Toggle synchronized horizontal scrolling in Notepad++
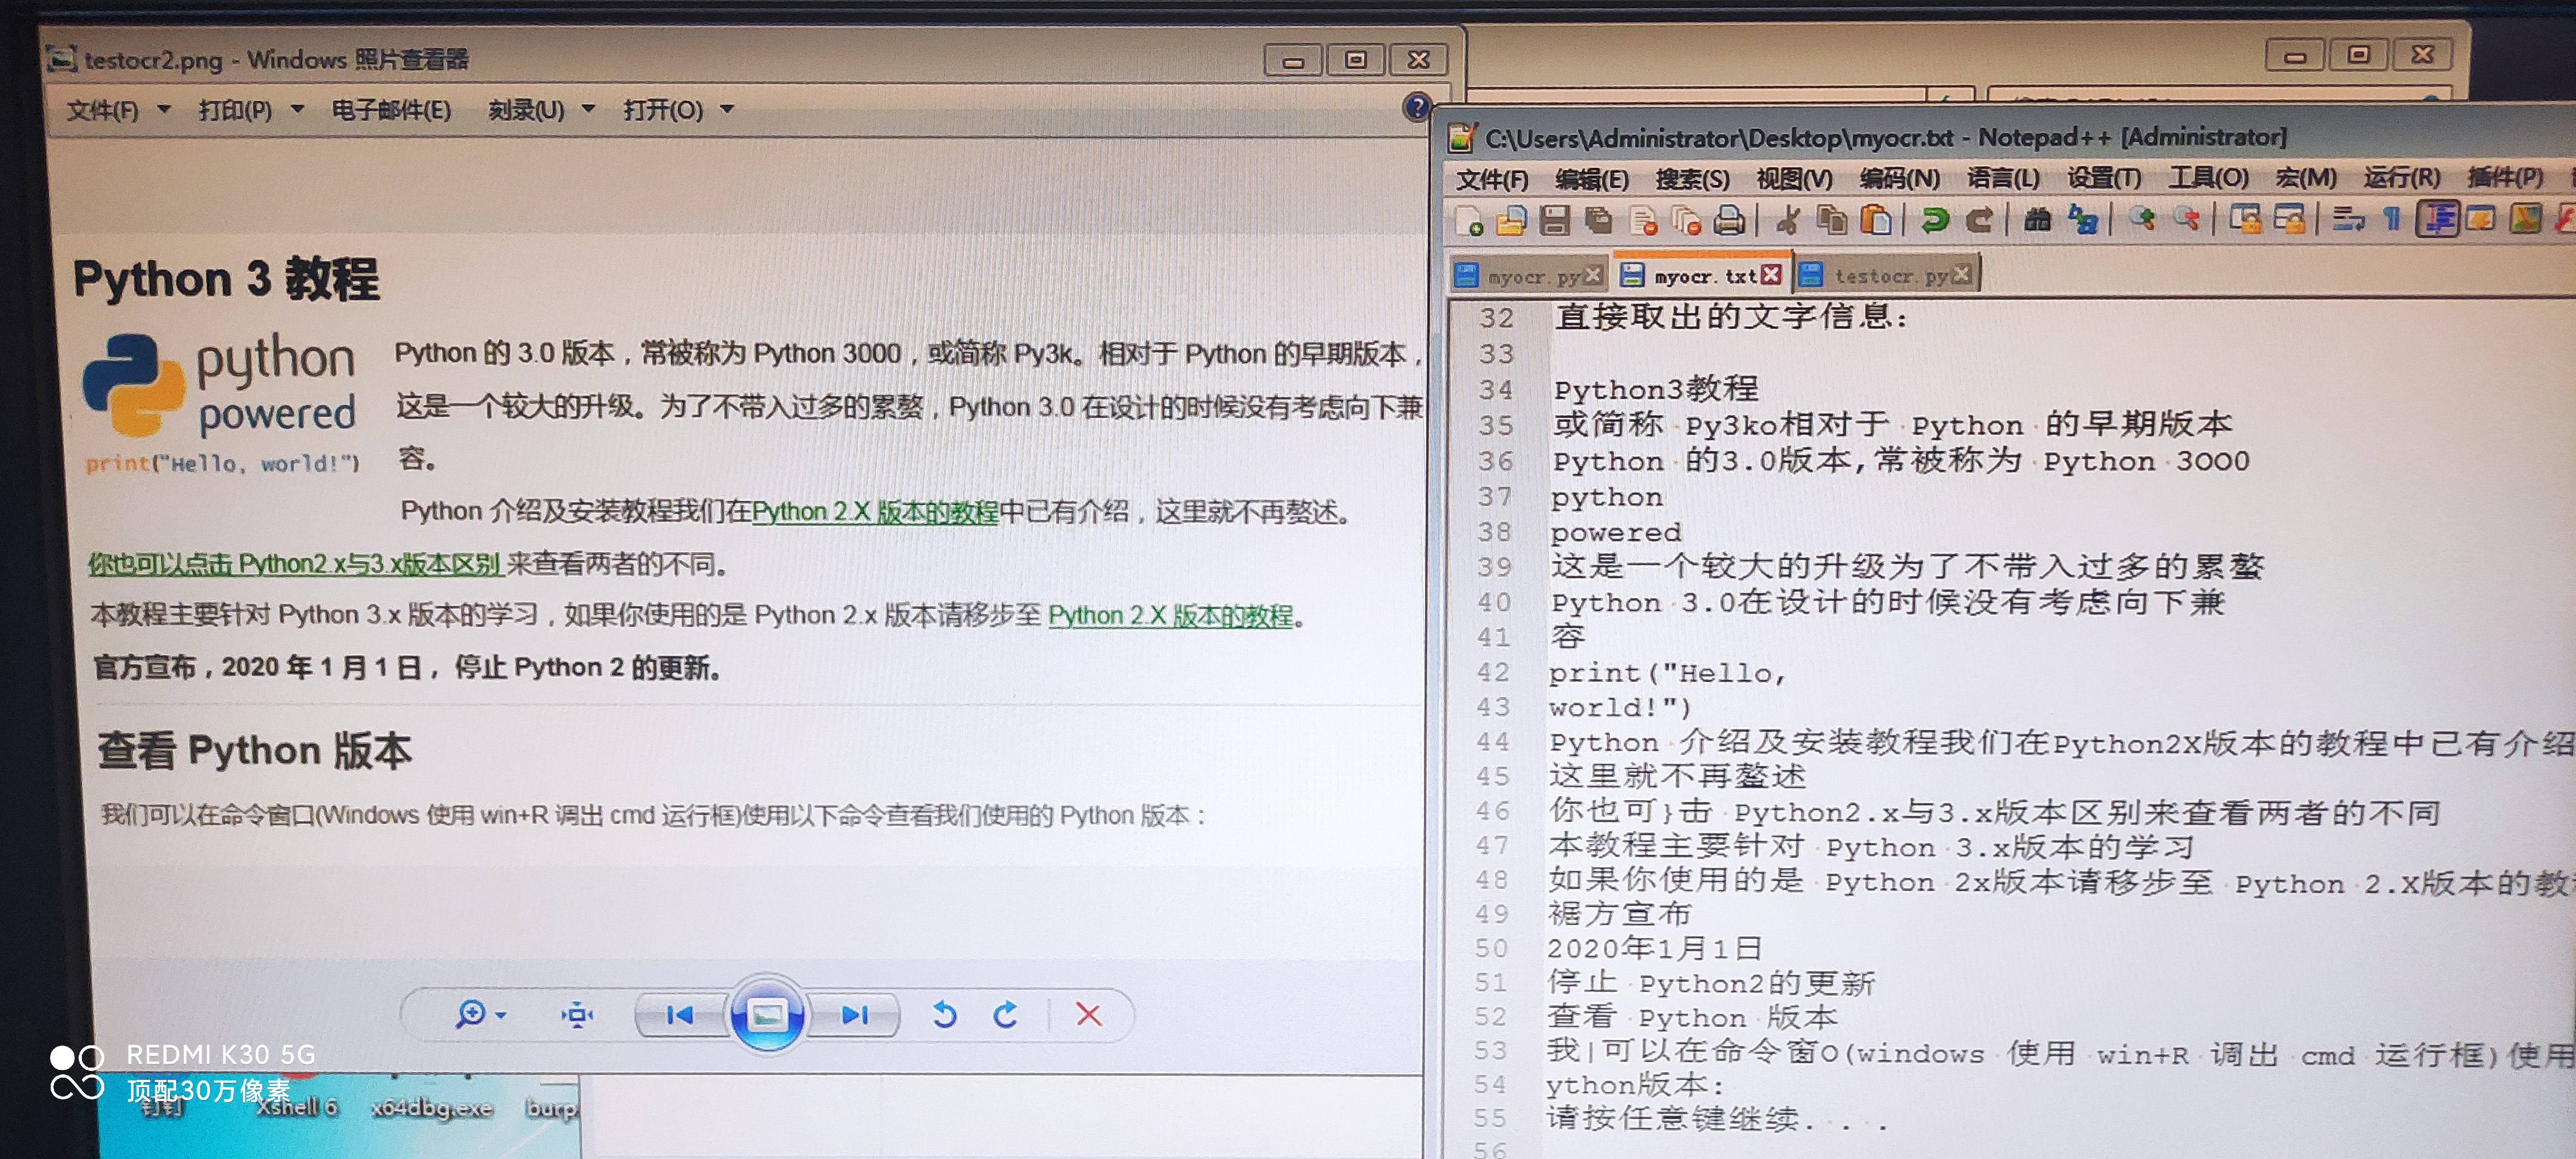Image resolution: width=2576 pixels, height=1159 pixels. click(2289, 218)
